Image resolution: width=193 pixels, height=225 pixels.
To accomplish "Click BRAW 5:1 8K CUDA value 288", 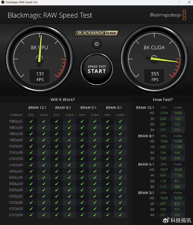I will (177, 187).
